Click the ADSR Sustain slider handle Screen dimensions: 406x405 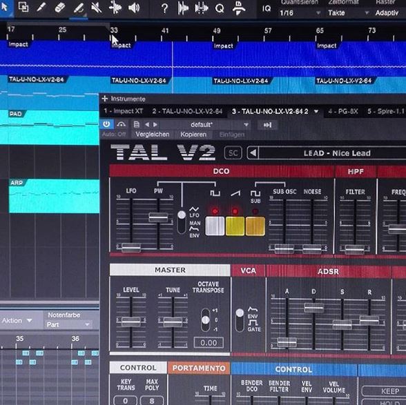pos(342,324)
